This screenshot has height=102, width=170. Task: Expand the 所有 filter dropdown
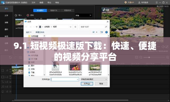[x=83, y=15]
